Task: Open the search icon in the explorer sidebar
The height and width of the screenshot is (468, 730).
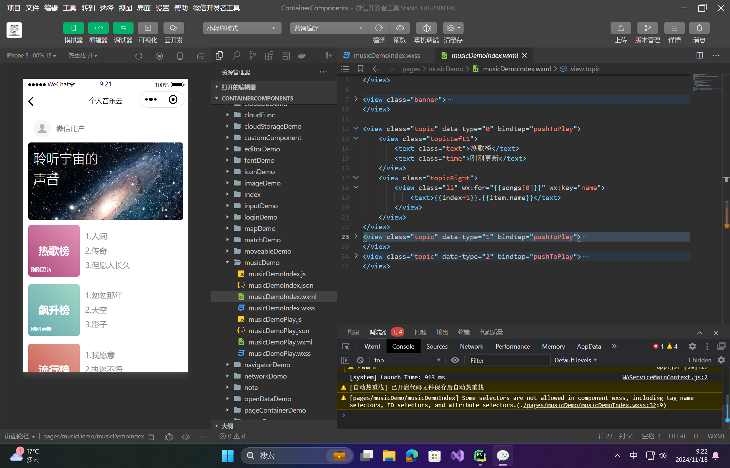Action: click(x=236, y=55)
